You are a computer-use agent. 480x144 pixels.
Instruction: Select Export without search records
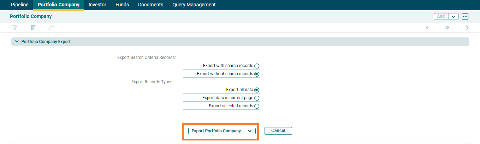click(x=257, y=74)
